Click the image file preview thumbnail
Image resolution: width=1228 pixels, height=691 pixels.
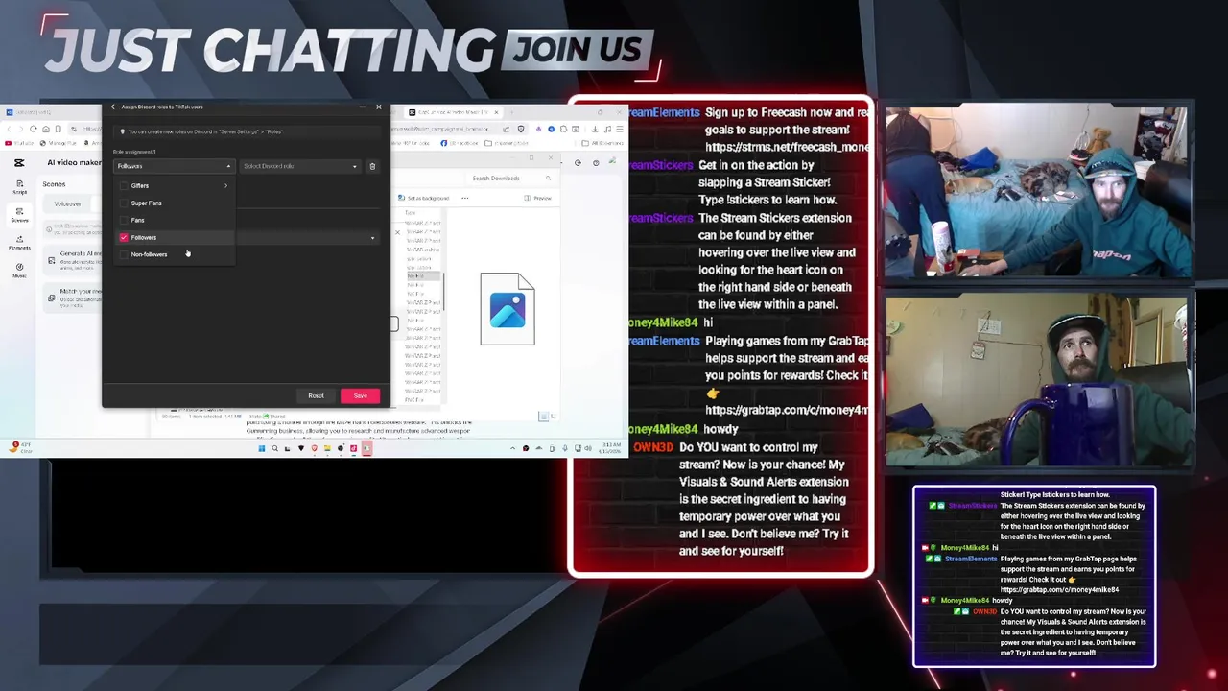pos(508,309)
